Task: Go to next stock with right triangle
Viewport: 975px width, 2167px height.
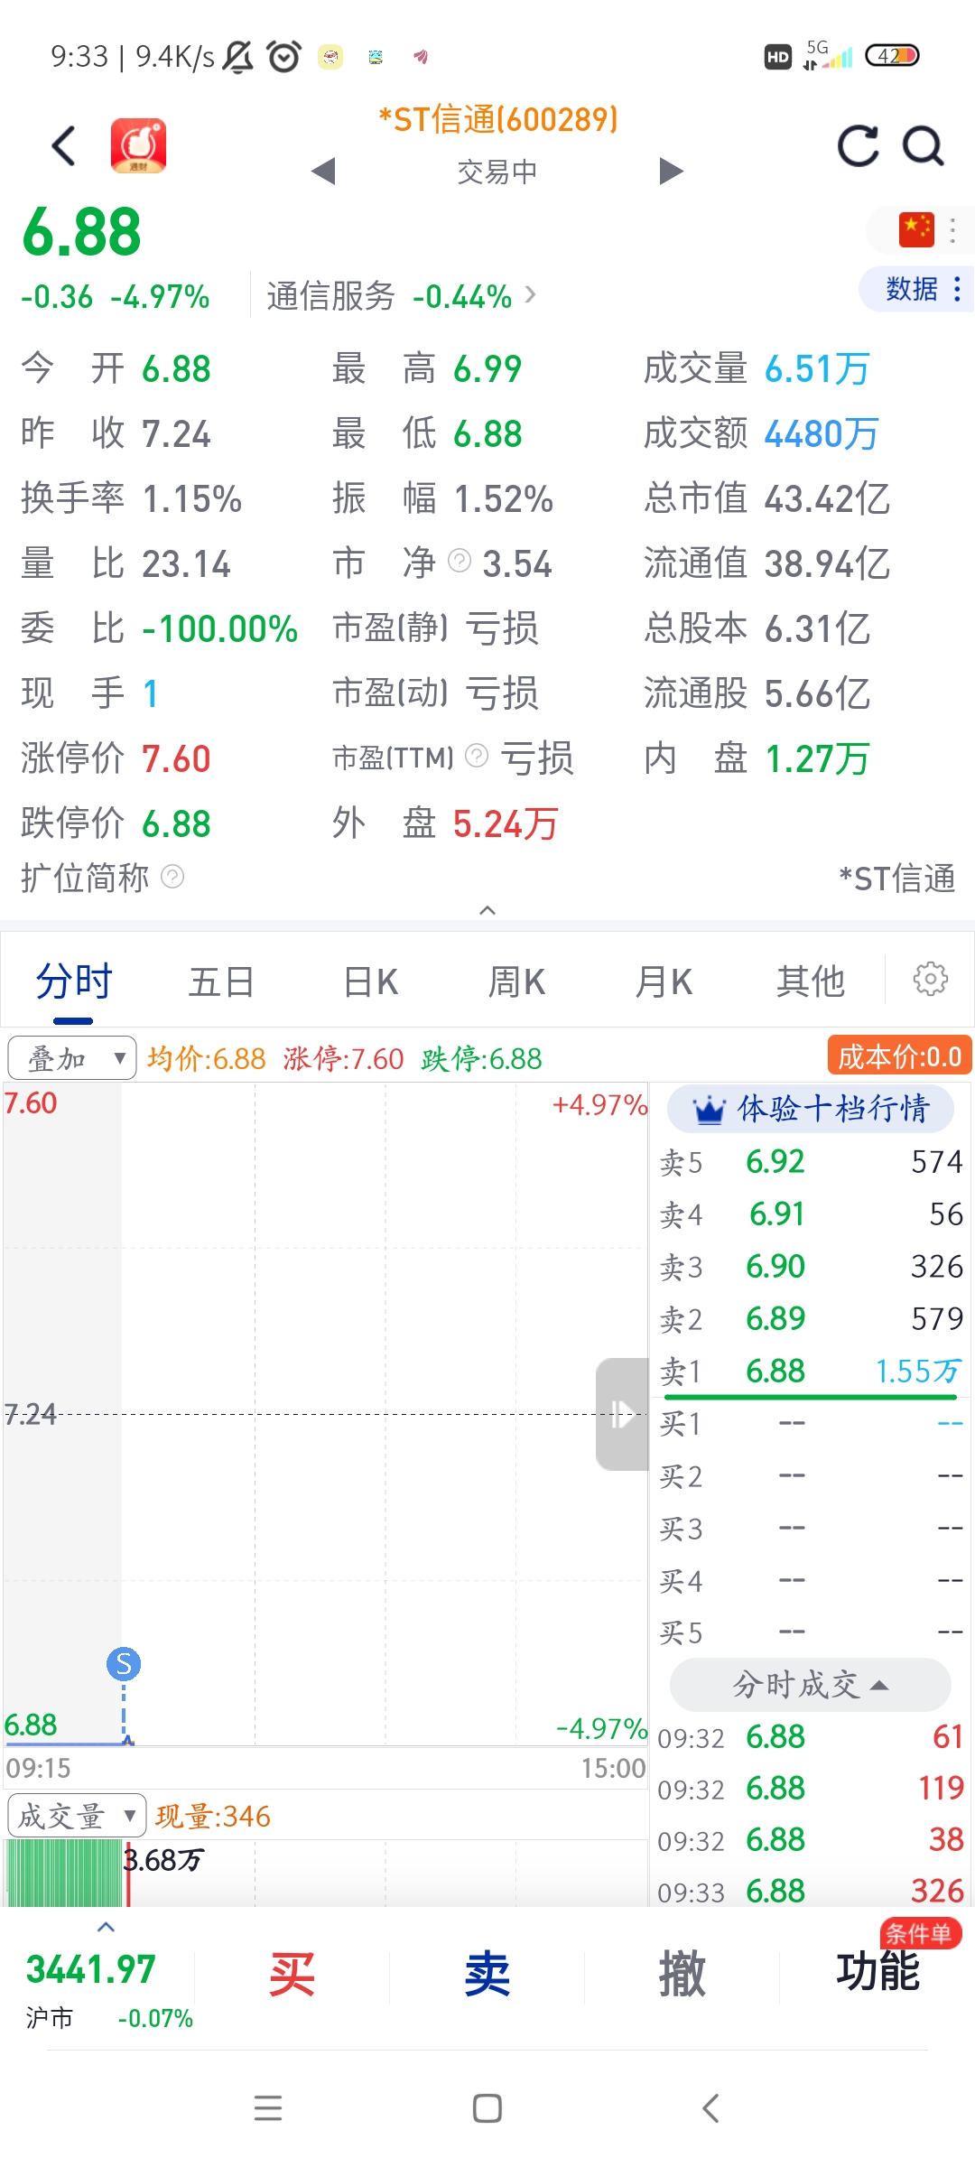Action: (x=671, y=171)
